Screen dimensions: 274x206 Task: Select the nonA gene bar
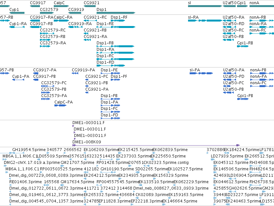click(x=262, y=6)
